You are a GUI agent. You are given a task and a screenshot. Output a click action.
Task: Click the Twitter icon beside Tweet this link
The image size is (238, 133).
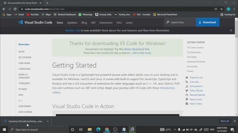[187, 78]
